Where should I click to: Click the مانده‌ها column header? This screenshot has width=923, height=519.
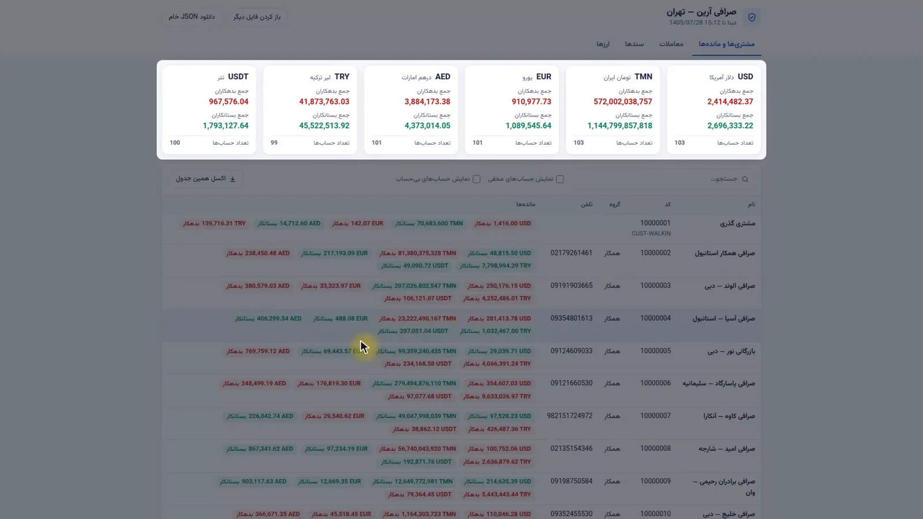tap(526, 204)
